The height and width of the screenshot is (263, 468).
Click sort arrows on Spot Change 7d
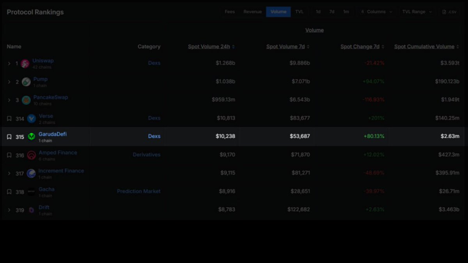coord(383,47)
